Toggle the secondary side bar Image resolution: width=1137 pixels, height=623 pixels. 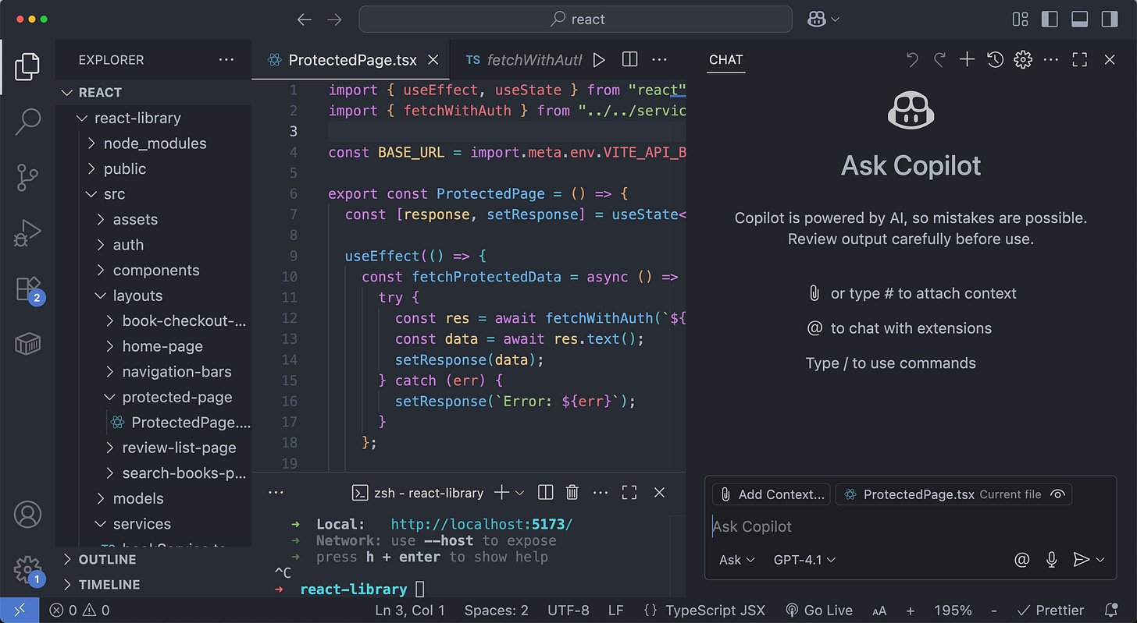[1109, 19]
